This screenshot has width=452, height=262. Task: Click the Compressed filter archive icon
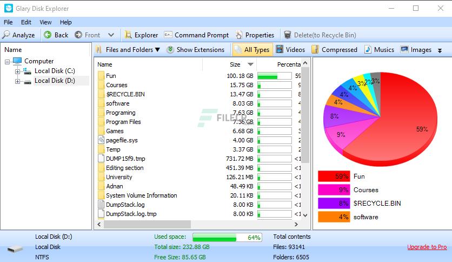click(x=315, y=50)
